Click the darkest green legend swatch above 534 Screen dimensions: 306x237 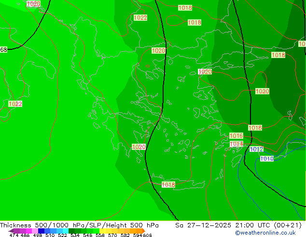pyautogui.click(x=71, y=231)
